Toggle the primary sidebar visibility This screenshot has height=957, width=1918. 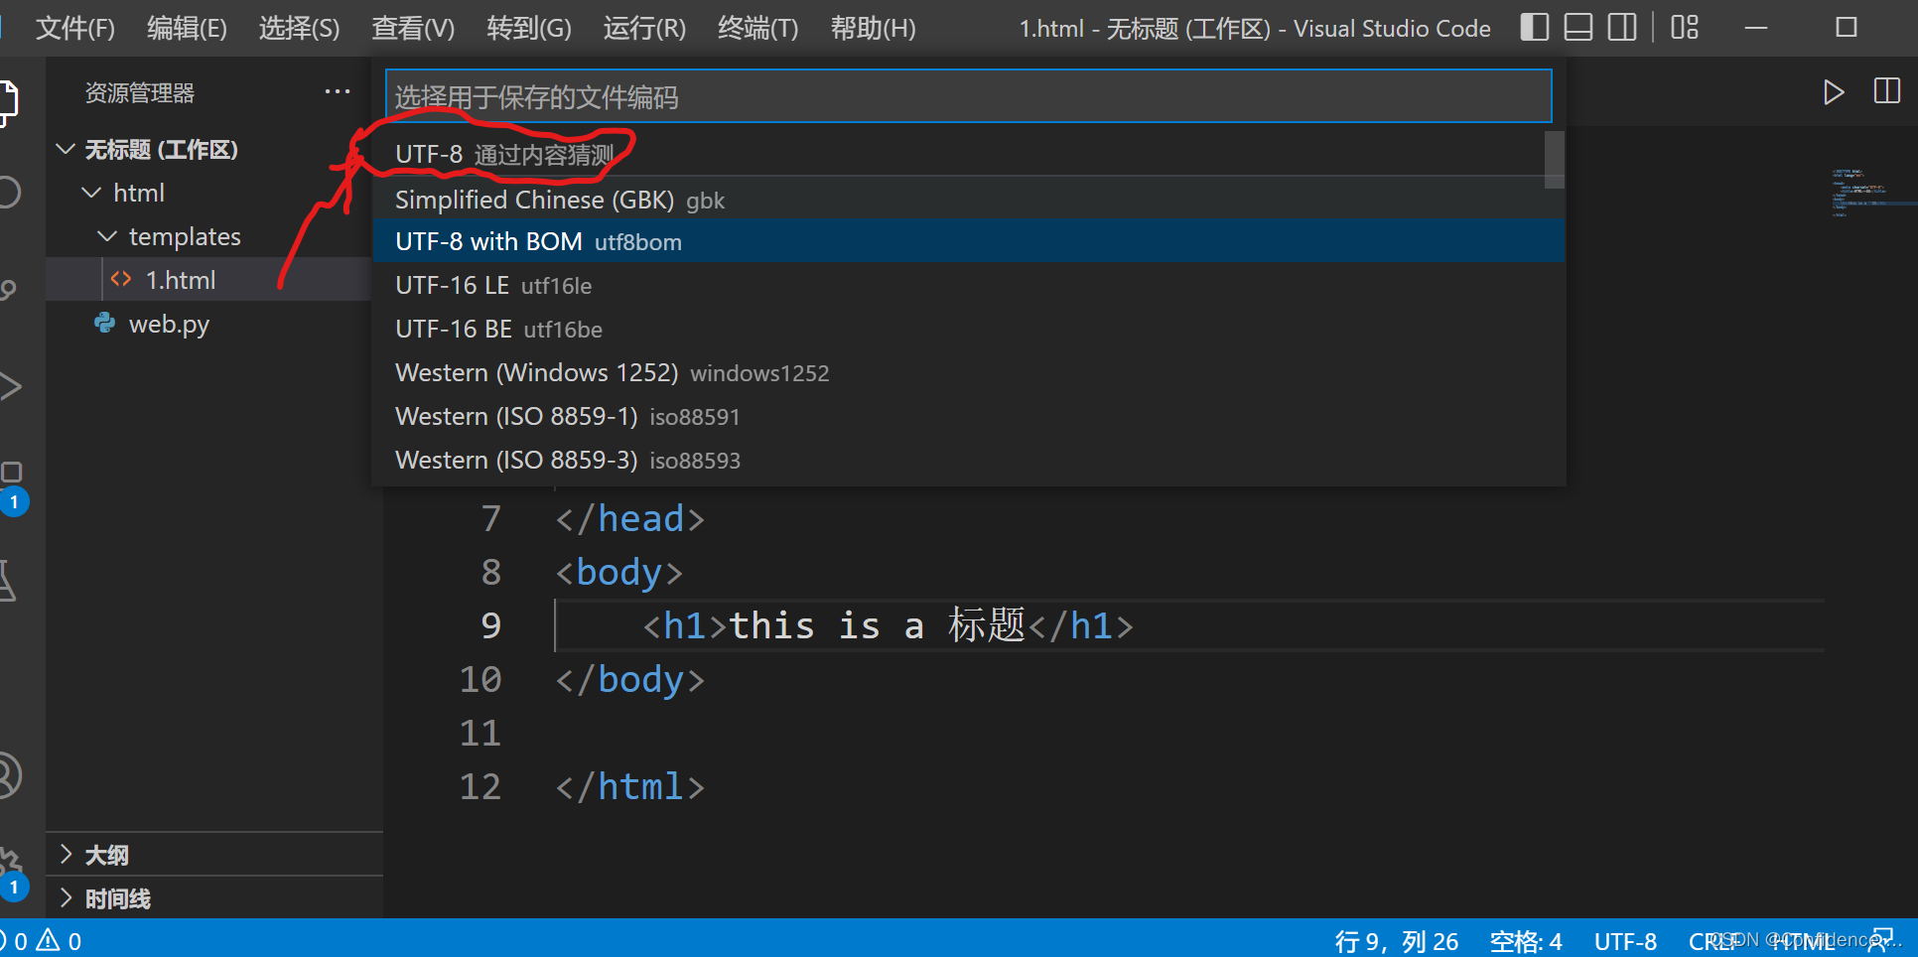[1534, 28]
